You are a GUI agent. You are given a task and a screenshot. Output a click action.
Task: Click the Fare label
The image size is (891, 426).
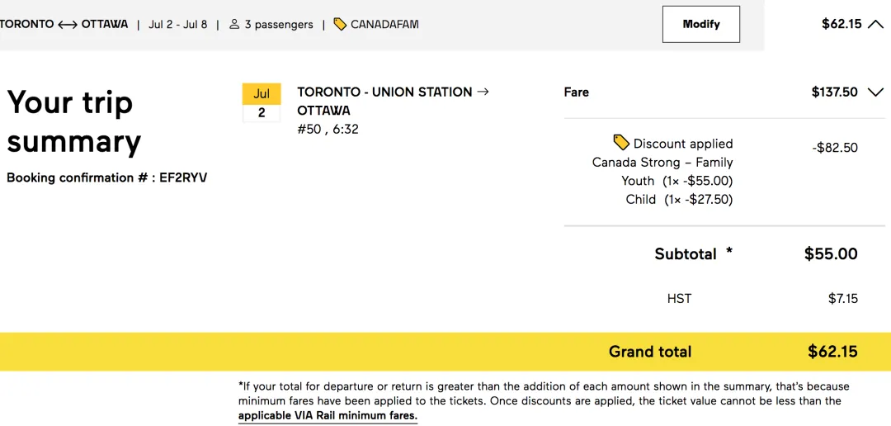pos(576,92)
